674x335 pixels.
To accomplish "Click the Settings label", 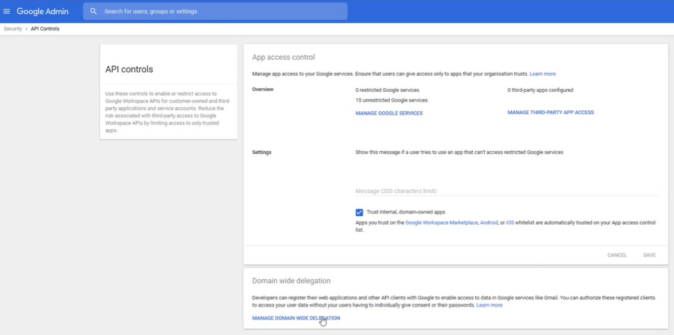I will pyautogui.click(x=261, y=152).
